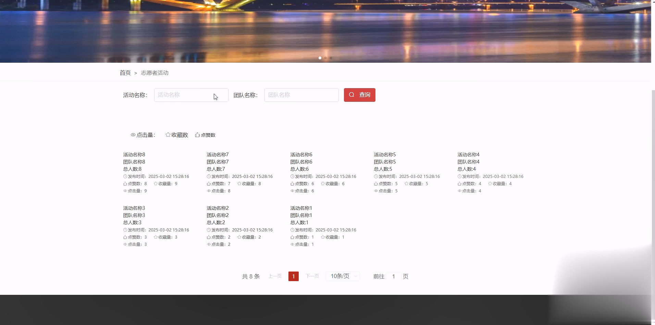Open 首页 from the breadcrumb

(x=125, y=73)
